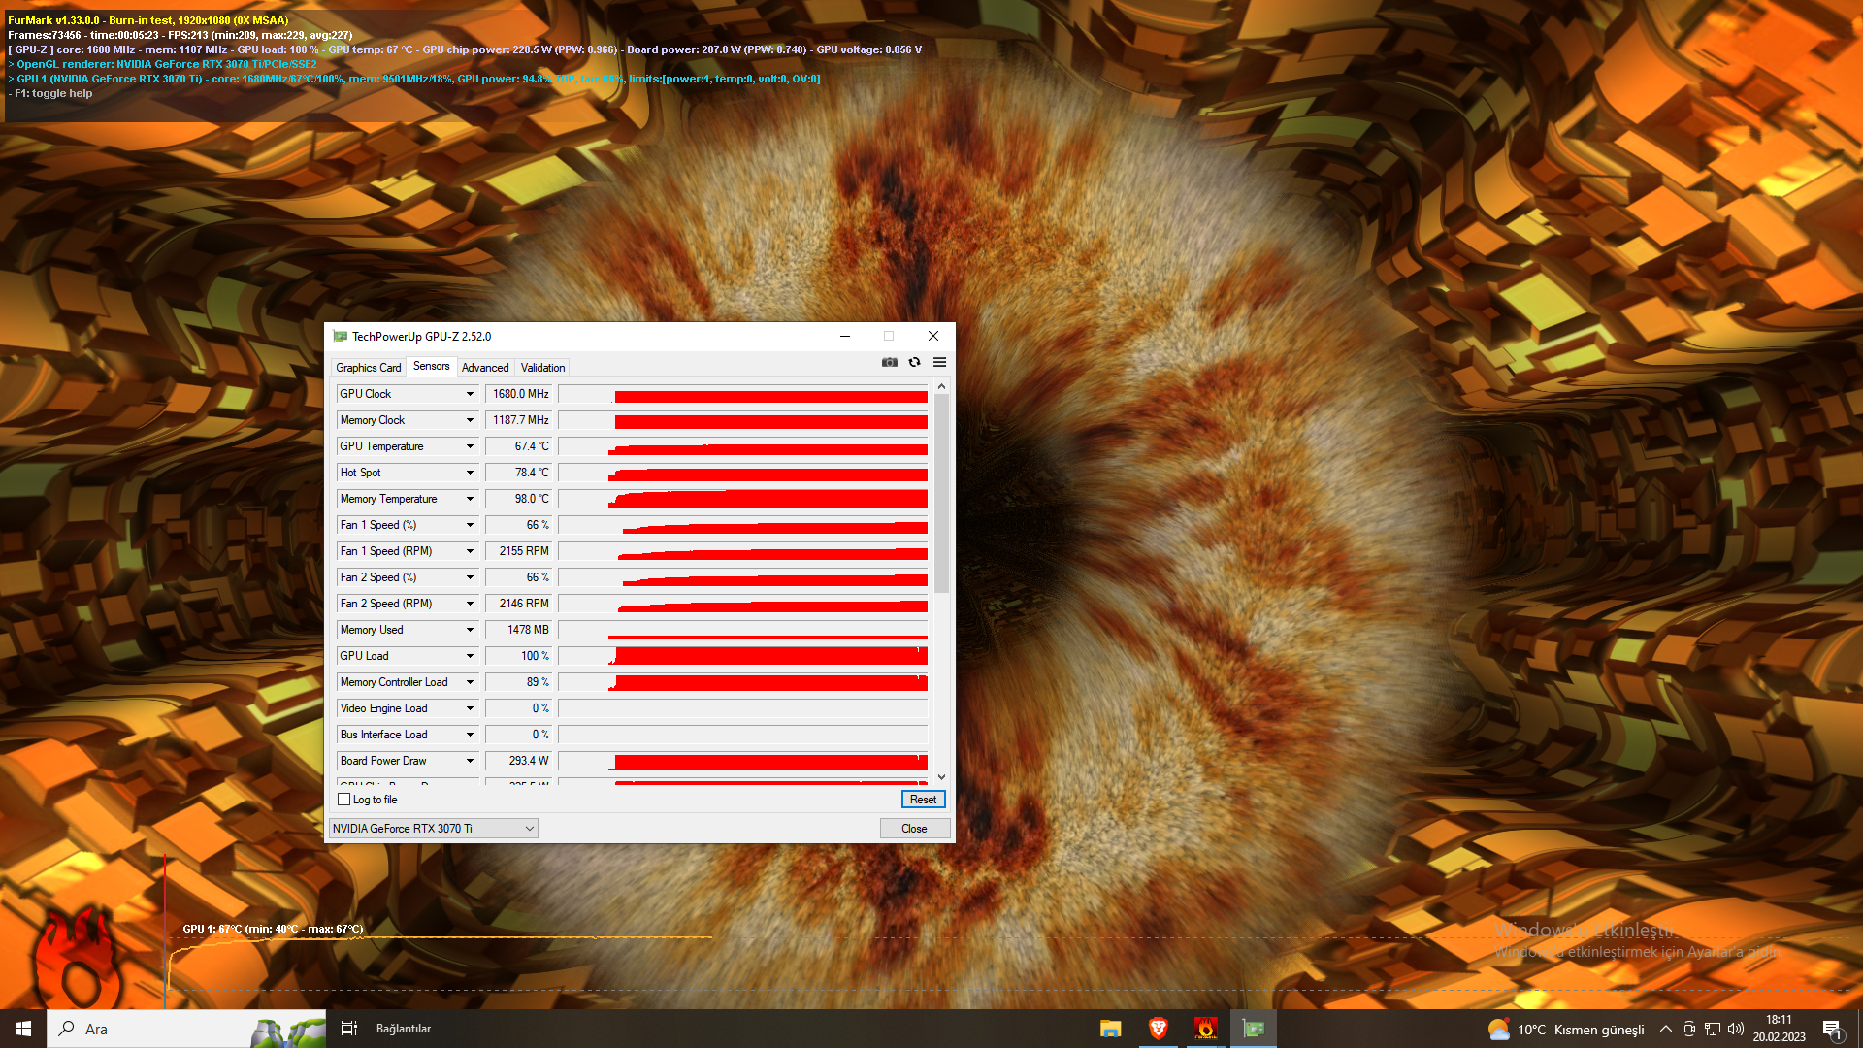Expand the GPU Temperature sensor dropdown

tap(470, 446)
